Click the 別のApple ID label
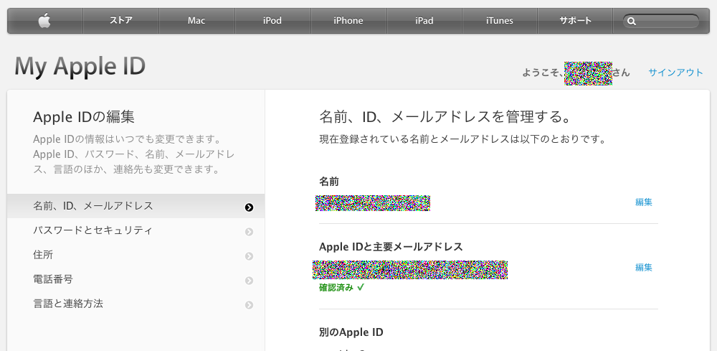Screen dimensions: 717x351 pyautogui.click(x=351, y=332)
